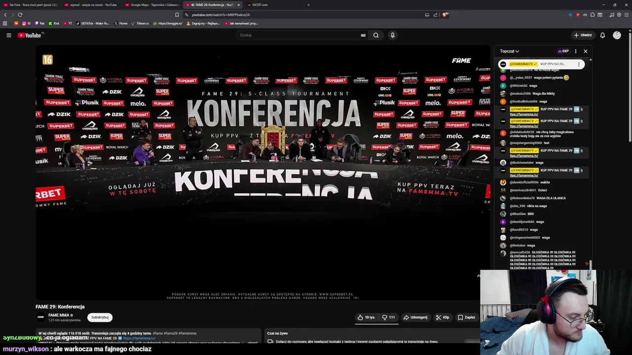This screenshot has width=632, height=355.
Task: Click the search magnifier button
Action: (x=376, y=35)
